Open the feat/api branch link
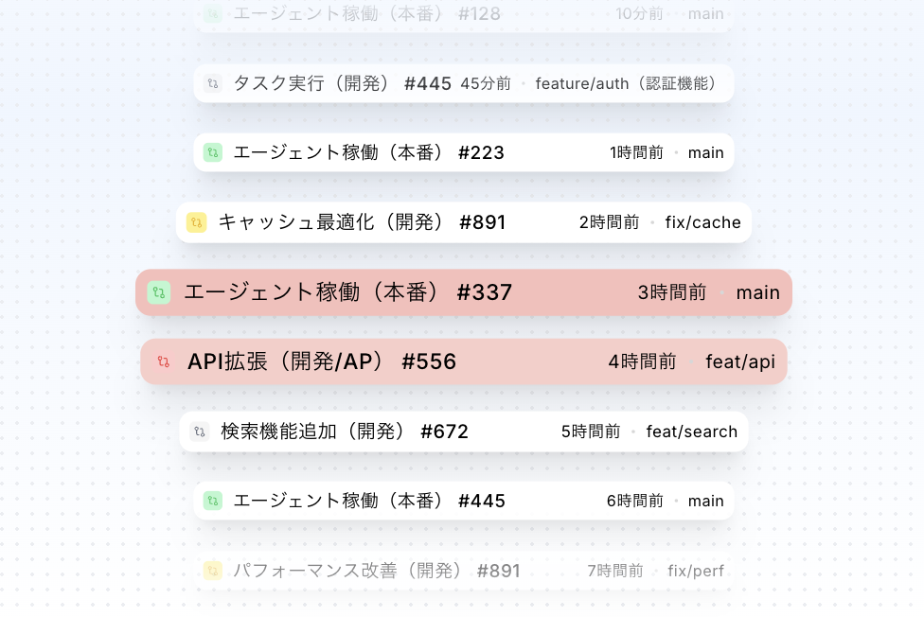 click(x=741, y=361)
